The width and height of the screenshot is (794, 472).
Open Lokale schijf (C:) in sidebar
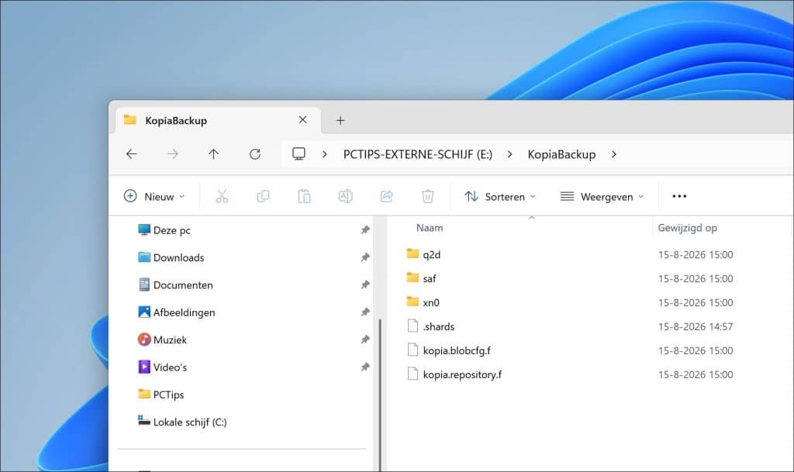tap(189, 422)
